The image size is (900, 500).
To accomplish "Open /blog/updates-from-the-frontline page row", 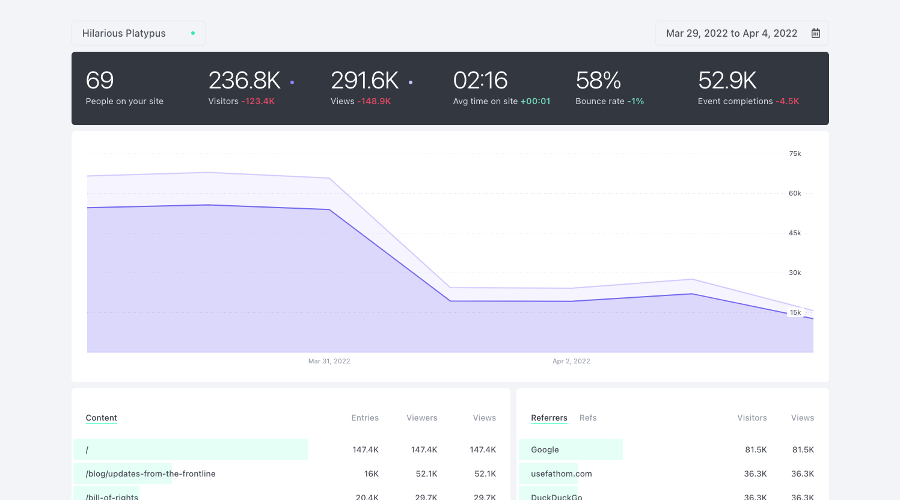I will 150,474.
